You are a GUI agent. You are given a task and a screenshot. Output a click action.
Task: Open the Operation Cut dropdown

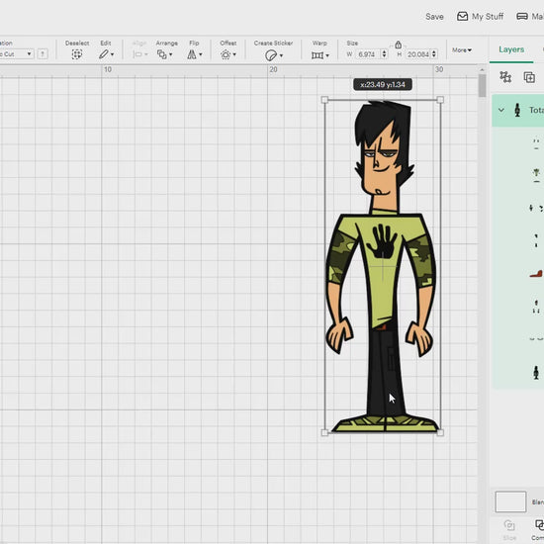tap(17, 54)
